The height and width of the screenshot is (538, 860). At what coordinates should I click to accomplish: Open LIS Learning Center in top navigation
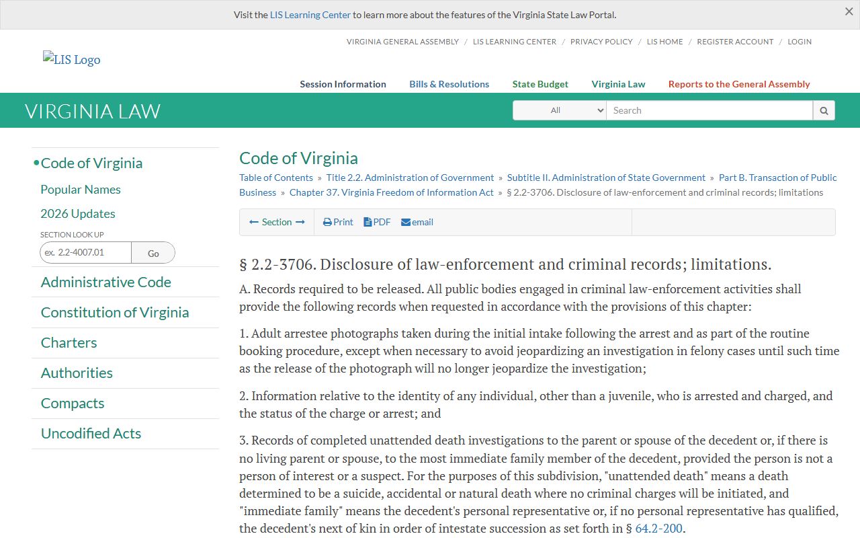[x=515, y=42]
